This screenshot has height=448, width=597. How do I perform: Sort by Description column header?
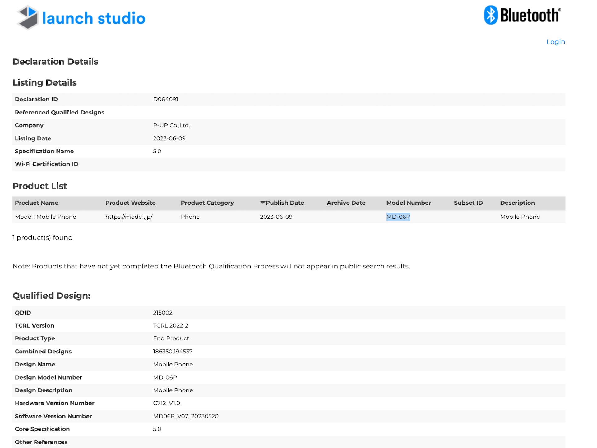(x=517, y=203)
